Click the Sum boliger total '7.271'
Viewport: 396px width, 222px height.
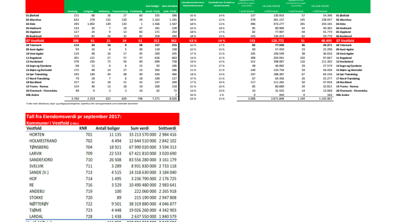(156, 99)
